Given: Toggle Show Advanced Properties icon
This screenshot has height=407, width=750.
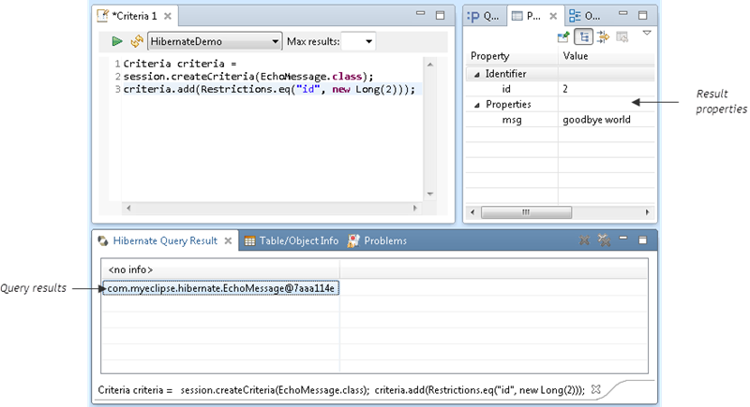Looking at the screenshot, I should tap(603, 36).
